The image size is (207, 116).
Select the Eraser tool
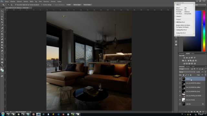point(2,39)
